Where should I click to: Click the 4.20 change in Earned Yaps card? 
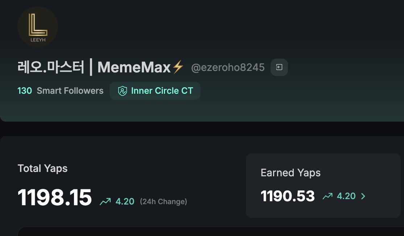[x=346, y=196]
